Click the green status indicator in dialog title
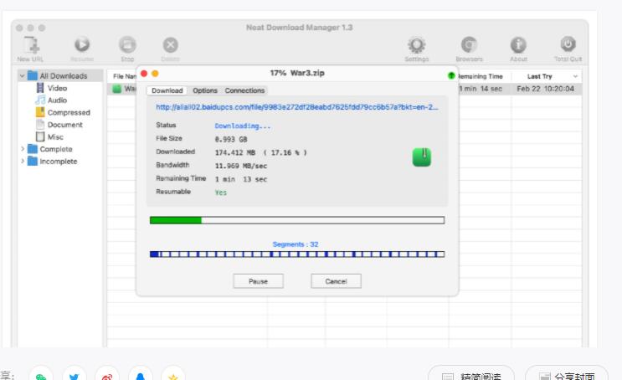The height and width of the screenshot is (380, 622). click(451, 75)
